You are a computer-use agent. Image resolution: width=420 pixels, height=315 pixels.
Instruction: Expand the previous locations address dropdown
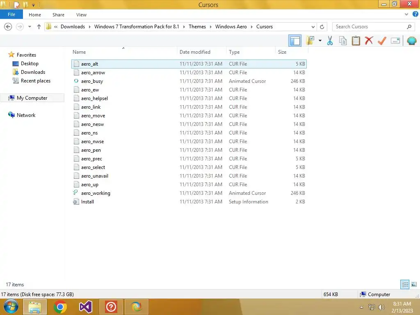pyautogui.click(x=313, y=27)
